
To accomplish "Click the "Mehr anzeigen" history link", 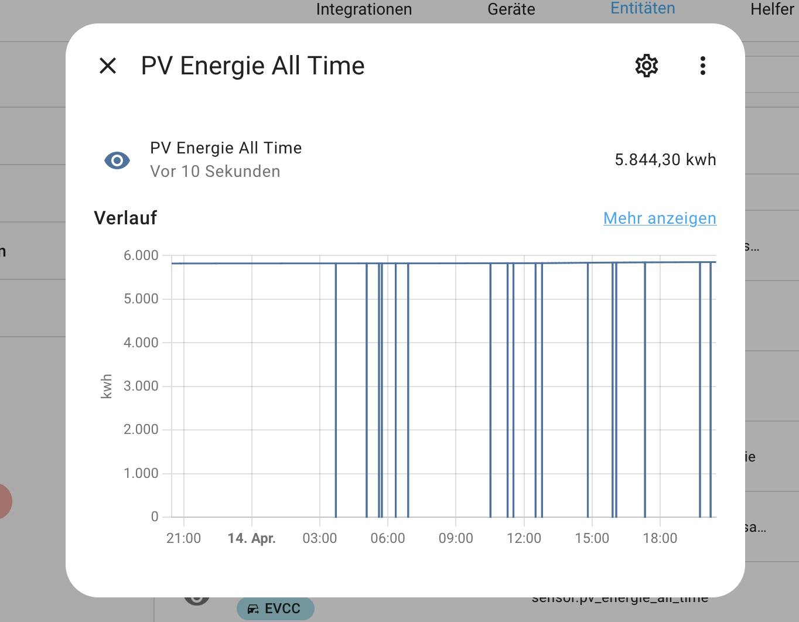I will point(660,218).
